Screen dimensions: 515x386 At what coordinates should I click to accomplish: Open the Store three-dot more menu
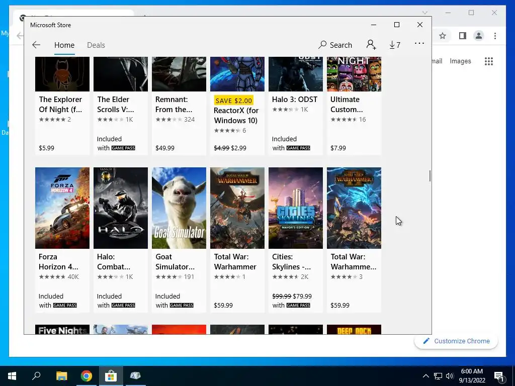pyautogui.click(x=419, y=43)
